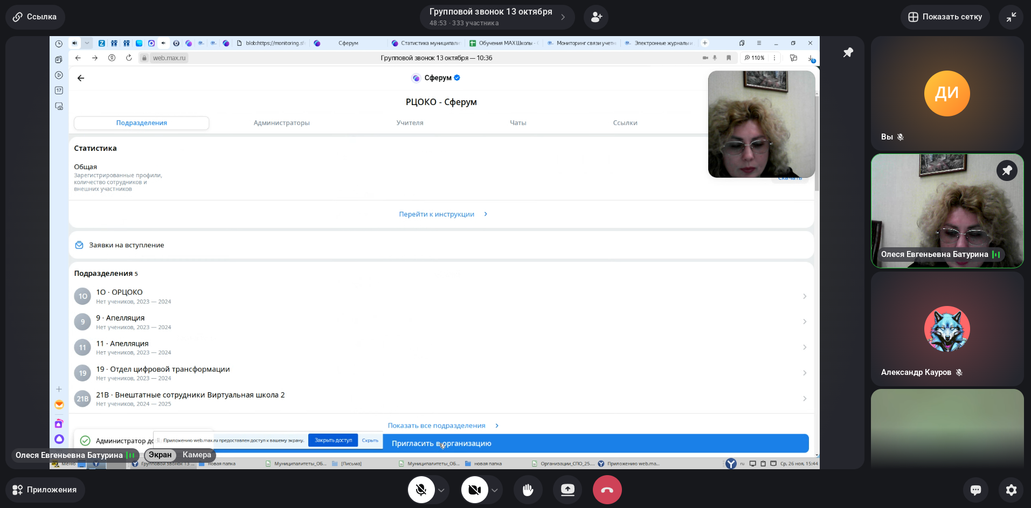Open call settings gear

(x=1011, y=490)
